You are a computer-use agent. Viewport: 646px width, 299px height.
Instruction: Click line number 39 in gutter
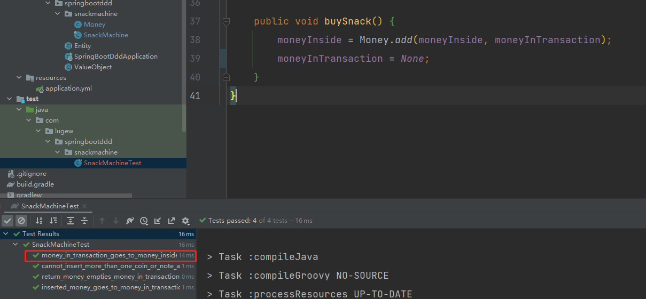tap(195, 59)
